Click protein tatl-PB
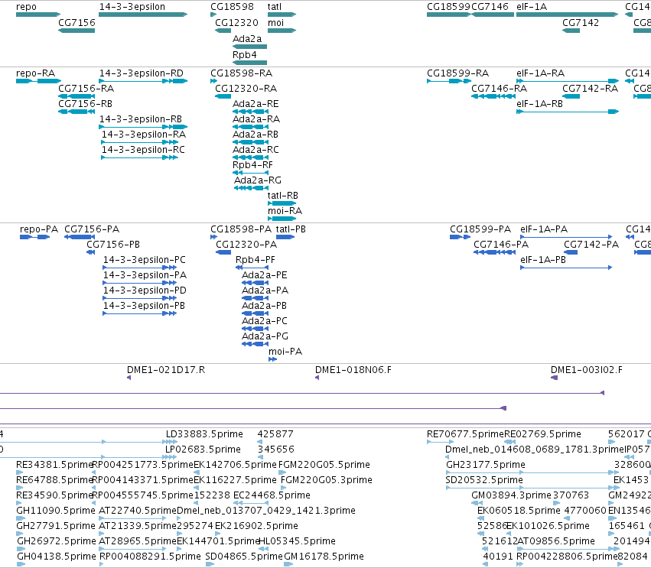 [291, 229]
